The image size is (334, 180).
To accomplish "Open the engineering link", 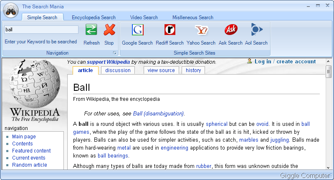I will click(x=175, y=147).
